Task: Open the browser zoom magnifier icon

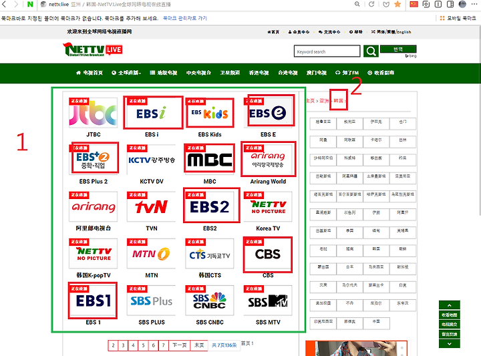Action: (x=357, y=4)
